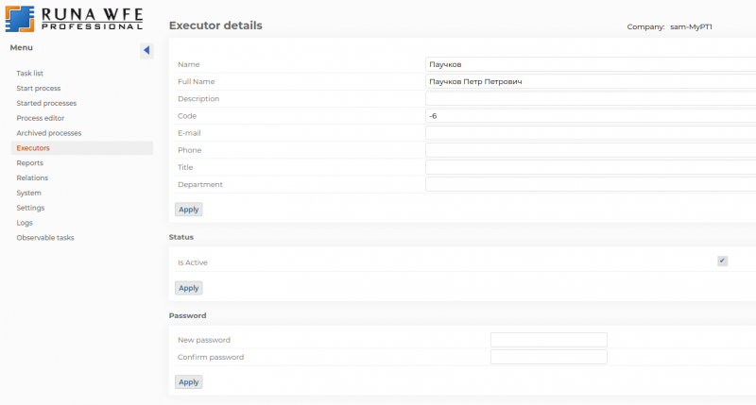Image resolution: width=756 pixels, height=405 pixels.
Task: Click the E-mail input field
Action: point(591,133)
